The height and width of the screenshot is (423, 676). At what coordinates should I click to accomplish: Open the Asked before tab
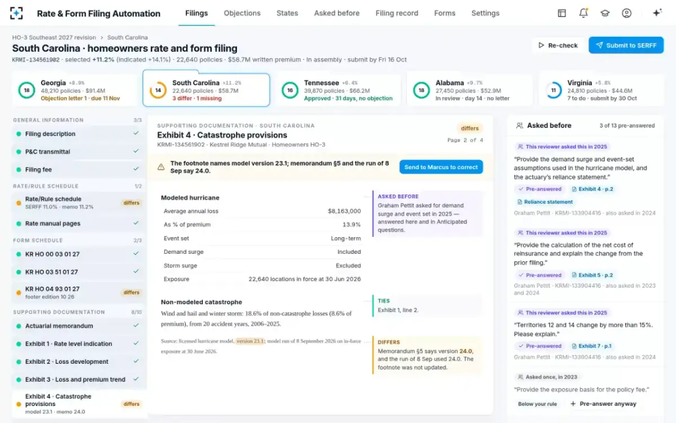click(x=337, y=13)
